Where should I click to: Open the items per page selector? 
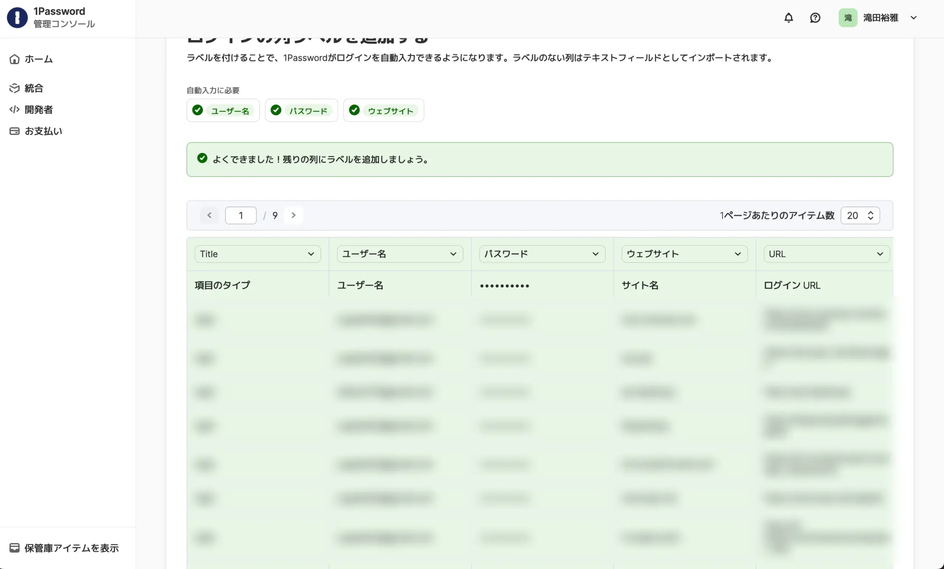[x=860, y=215]
